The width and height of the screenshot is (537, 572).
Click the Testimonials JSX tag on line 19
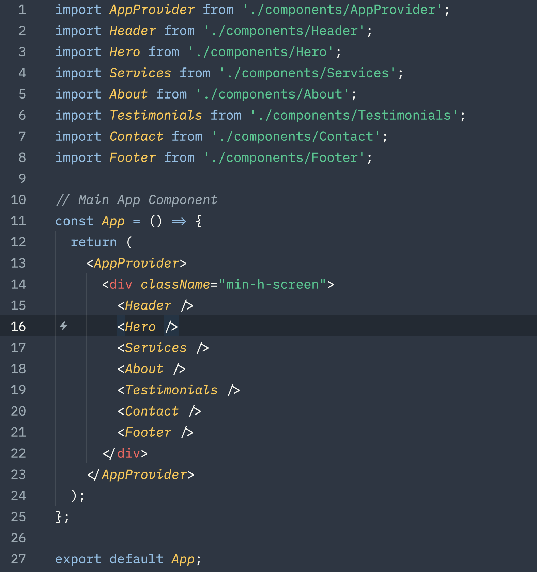pos(179,390)
